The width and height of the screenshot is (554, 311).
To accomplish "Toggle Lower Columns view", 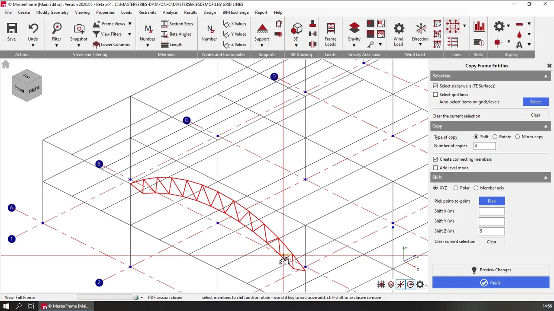I will coord(111,44).
